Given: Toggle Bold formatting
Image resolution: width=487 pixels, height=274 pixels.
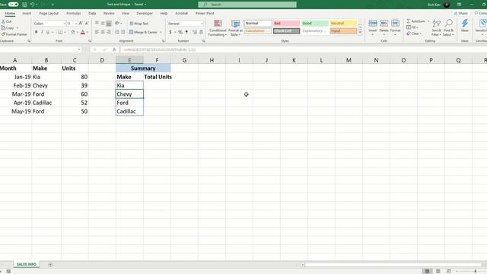Looking at the screenshot, I should [x=36, y=32].
